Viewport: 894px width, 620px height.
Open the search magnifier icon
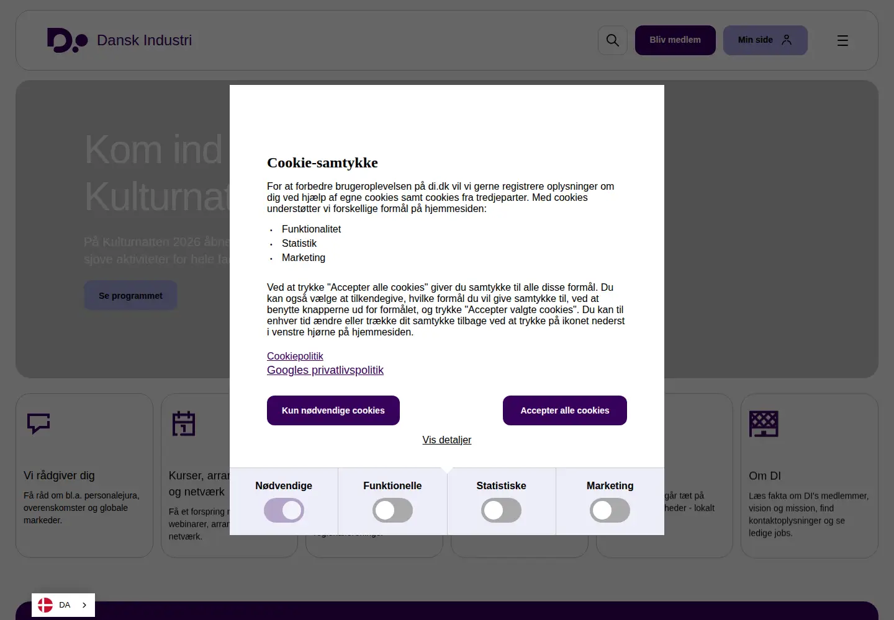coord(613,40)
